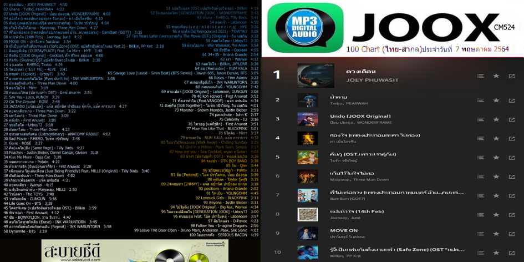Click Undo [JOOX Original] cover thumbnail
The height and width of the screenshot is (262, 524).
coord(308,119)
